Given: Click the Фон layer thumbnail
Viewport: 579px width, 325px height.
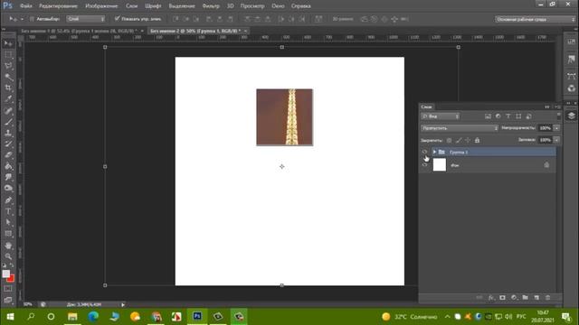Looking at the screenshot, I should (x=440, y=164).
